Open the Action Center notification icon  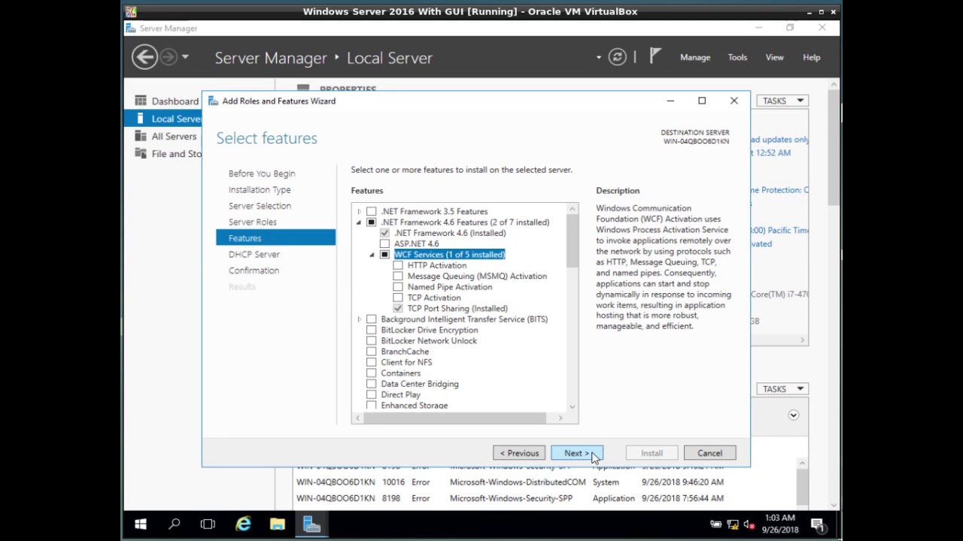pos(817,524)
